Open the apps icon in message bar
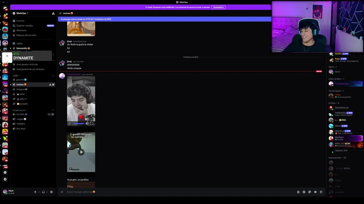The image size is (364, 204). coord(321,192)
